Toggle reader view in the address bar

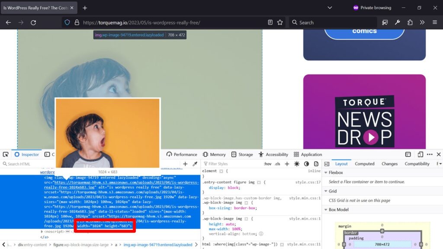click(270, 22)
